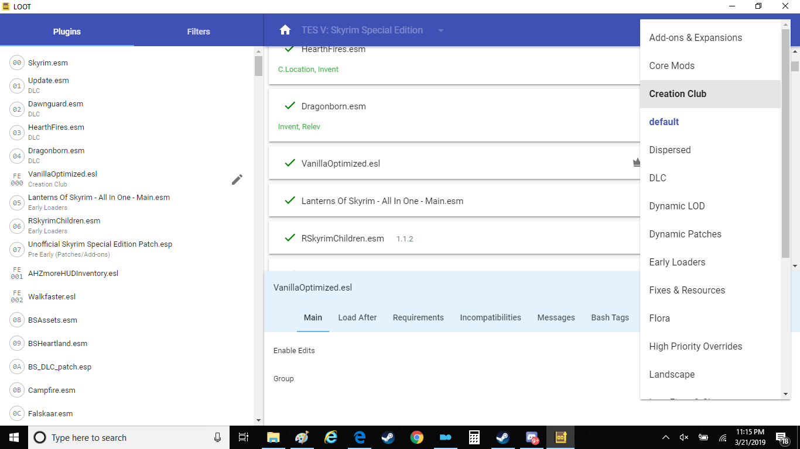
Task: Pick Dispersed in the group list
Action: tap(710, 150)
